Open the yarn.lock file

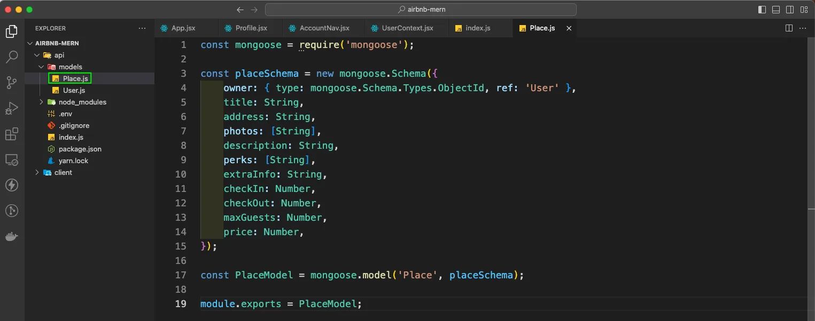coord(89,160)
